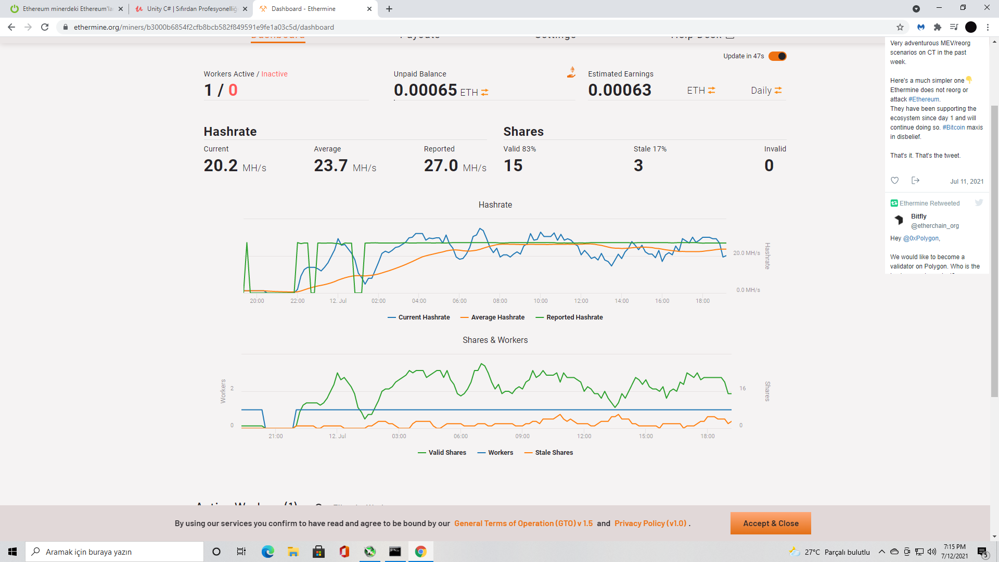999x562 pixels.
Task: Open Chrome extensions puzzle icon
Action: click(937, 27)
